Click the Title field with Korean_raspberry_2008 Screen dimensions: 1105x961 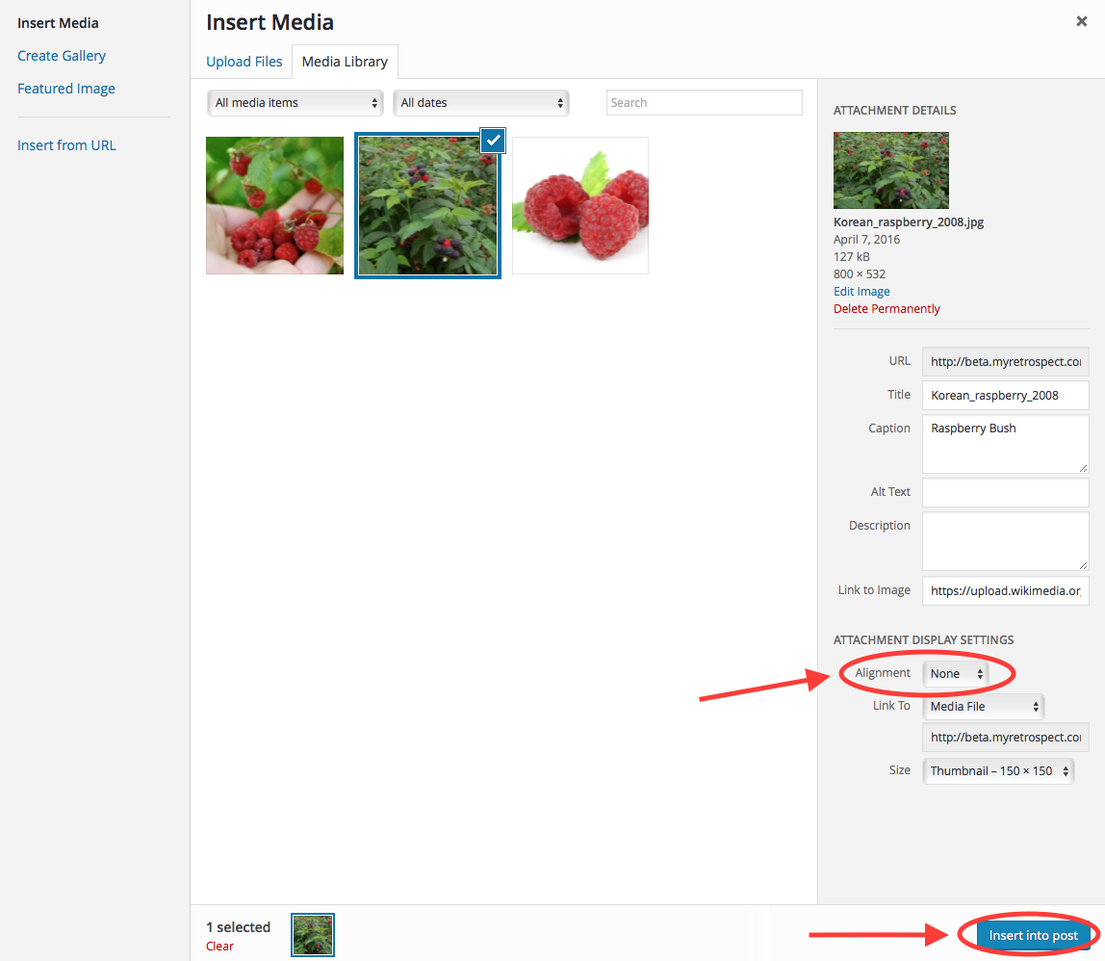1006,396
